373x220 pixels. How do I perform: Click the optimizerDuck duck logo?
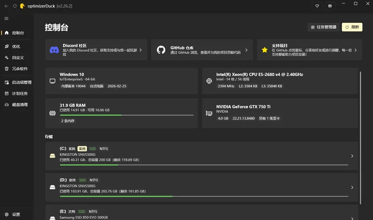tap(22, 6)
